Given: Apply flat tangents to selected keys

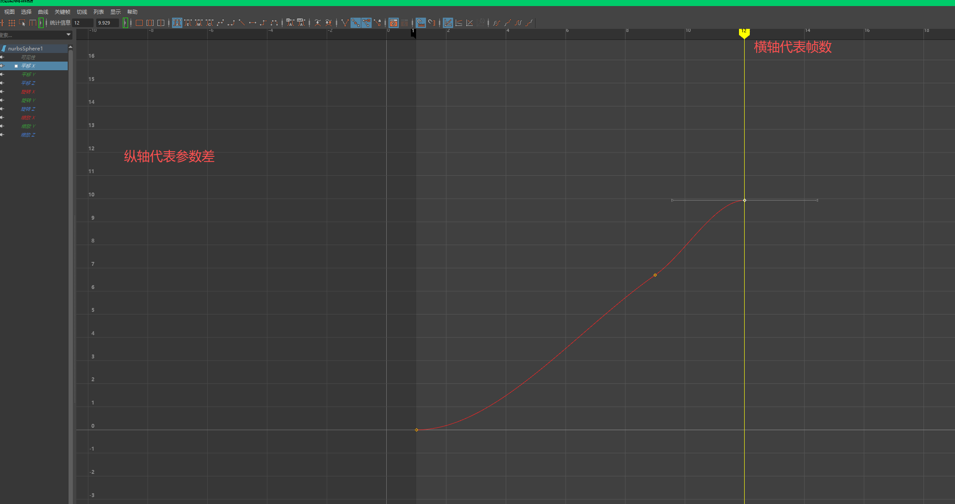Looking at the screenshot, I should (252, 23).
